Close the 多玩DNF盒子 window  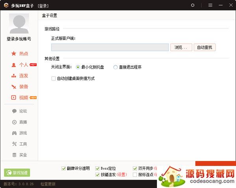[x=231, y=5]
